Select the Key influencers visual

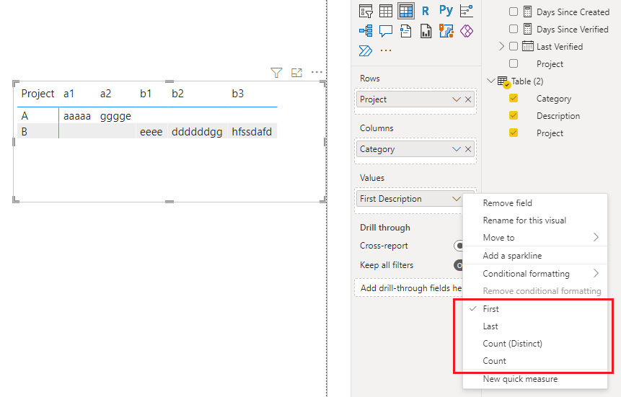pyautogui.click(x=466, y=11)
